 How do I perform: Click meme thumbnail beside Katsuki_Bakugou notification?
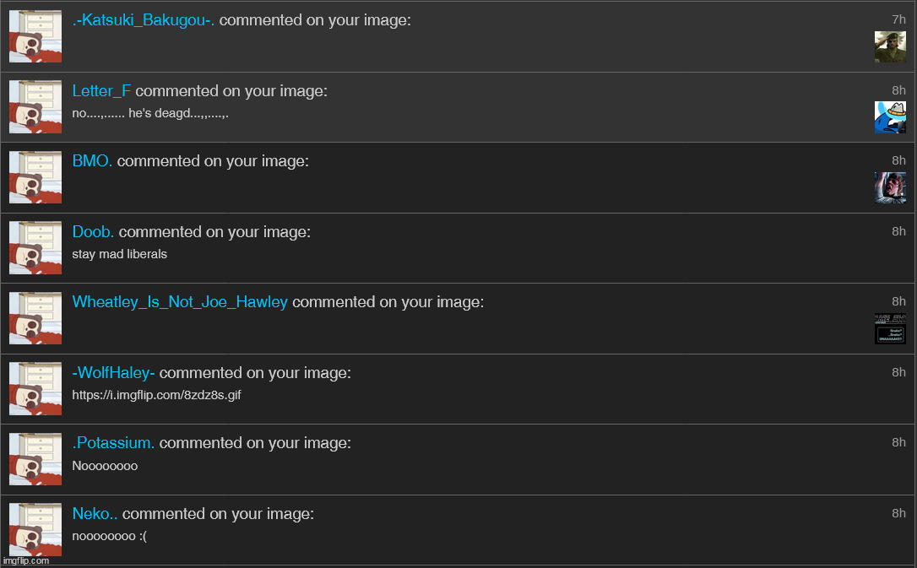coord(35,36)
